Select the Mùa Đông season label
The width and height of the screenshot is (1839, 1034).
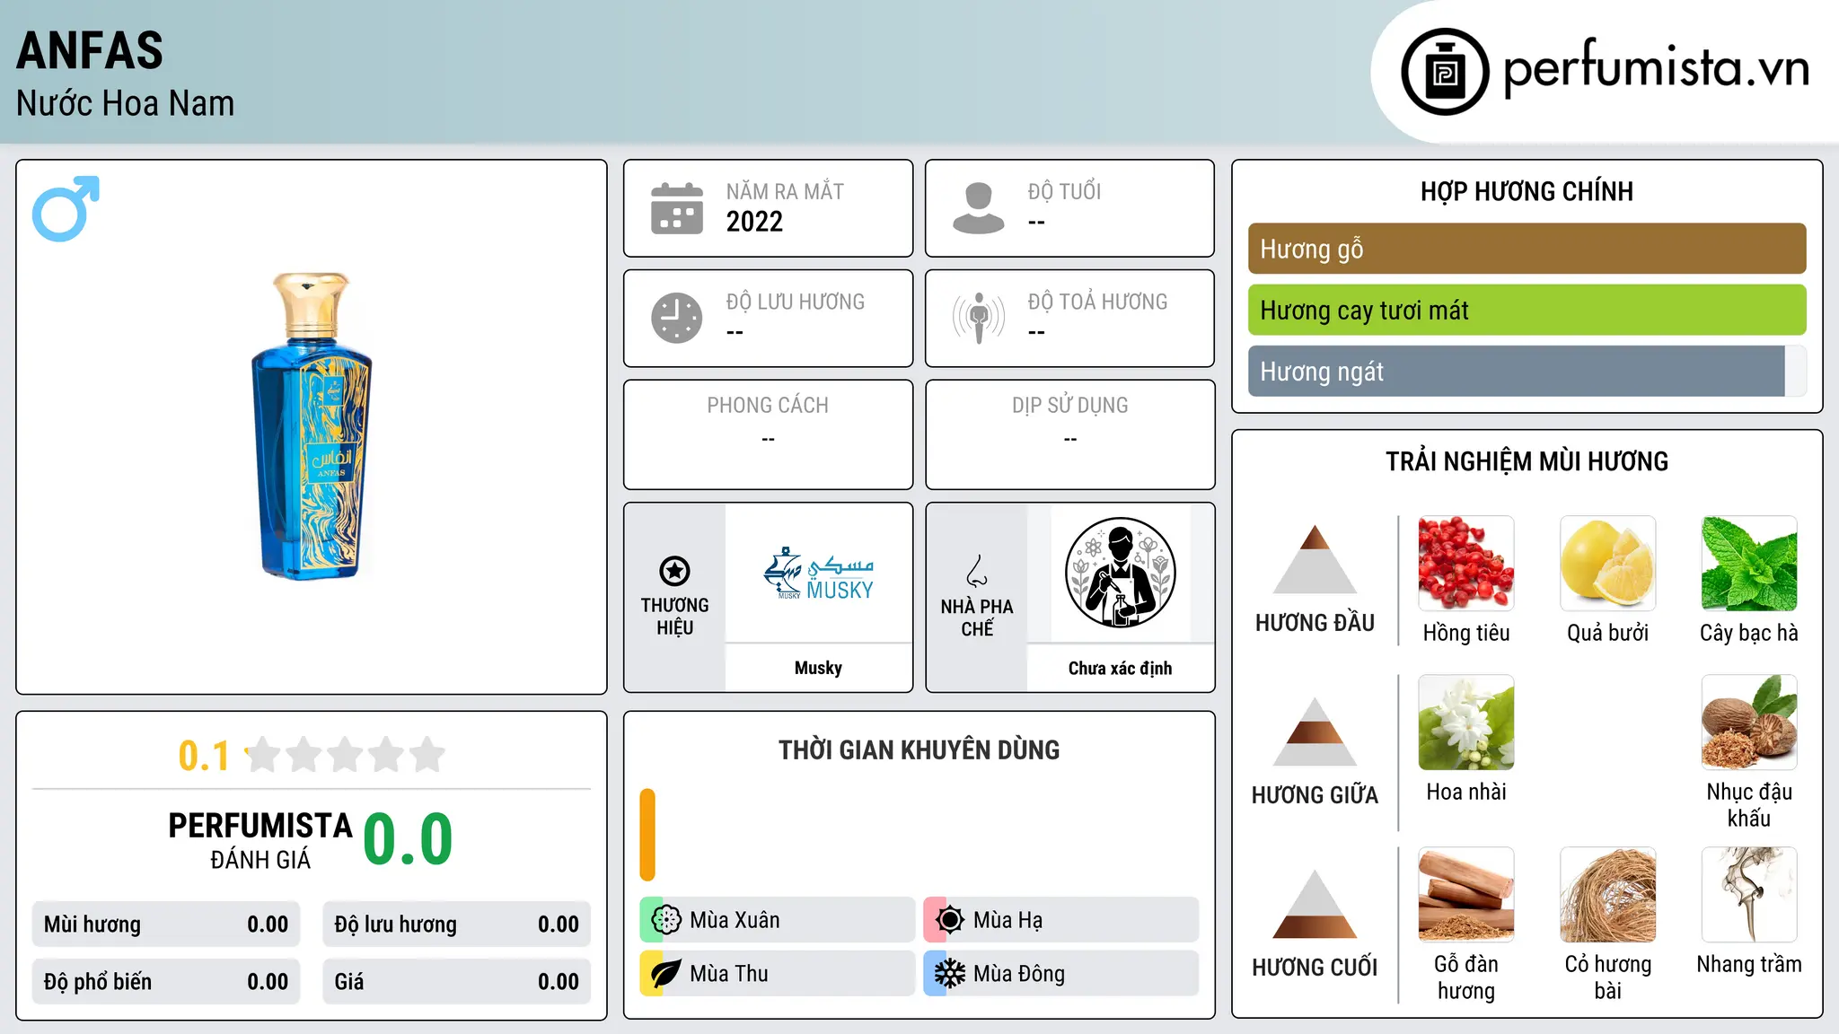tap(1019, 974)
